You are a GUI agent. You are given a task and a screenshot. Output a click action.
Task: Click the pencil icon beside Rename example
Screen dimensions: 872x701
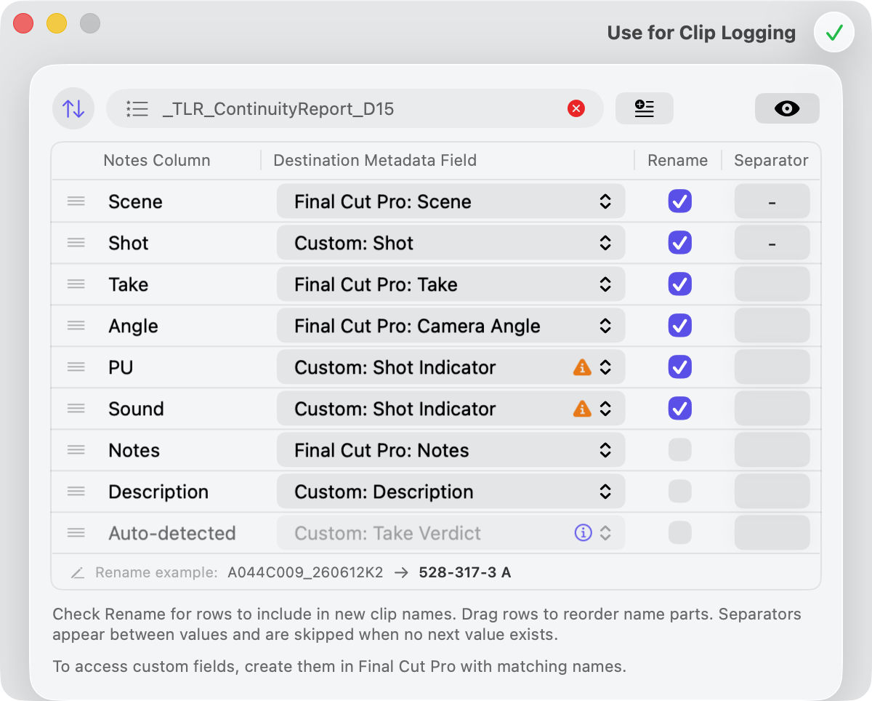pos(78,573)
